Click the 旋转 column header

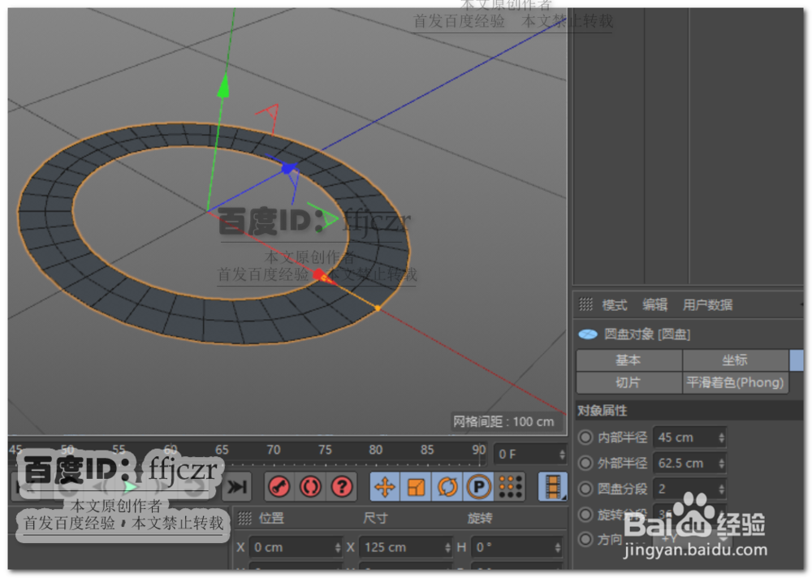480,518
